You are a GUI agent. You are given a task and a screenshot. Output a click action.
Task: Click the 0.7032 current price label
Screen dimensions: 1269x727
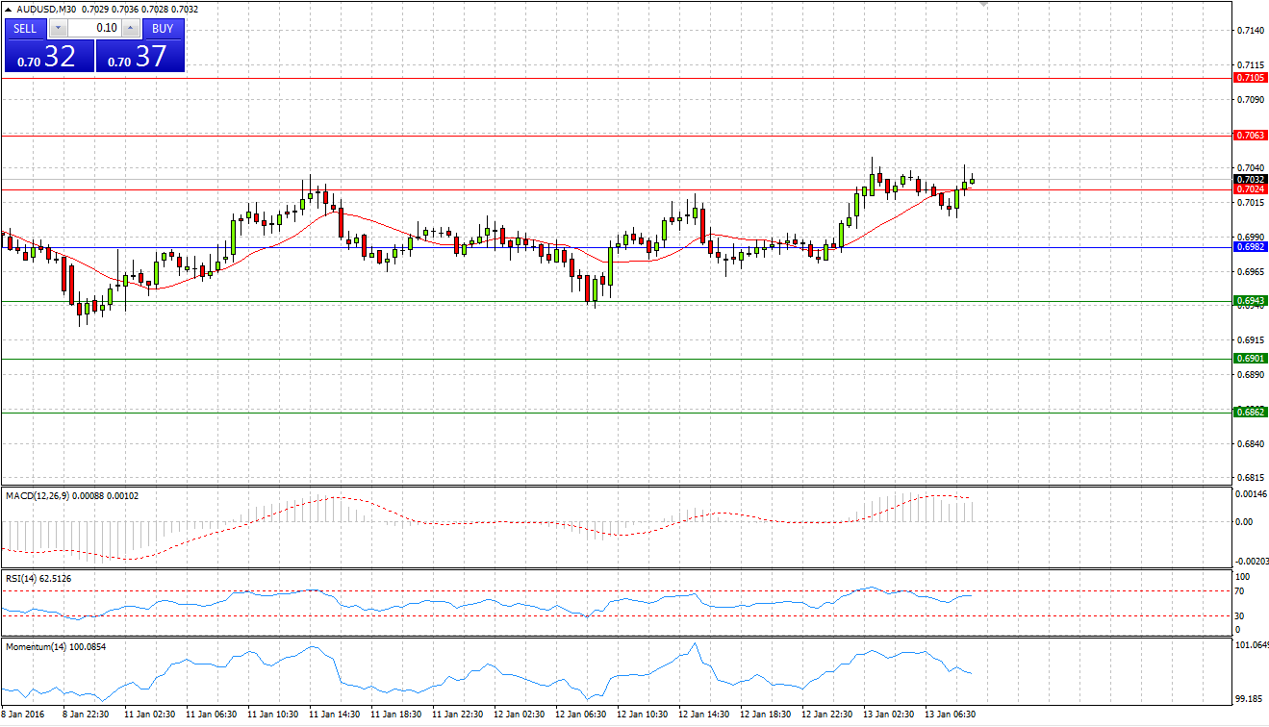pos(1251,179)
